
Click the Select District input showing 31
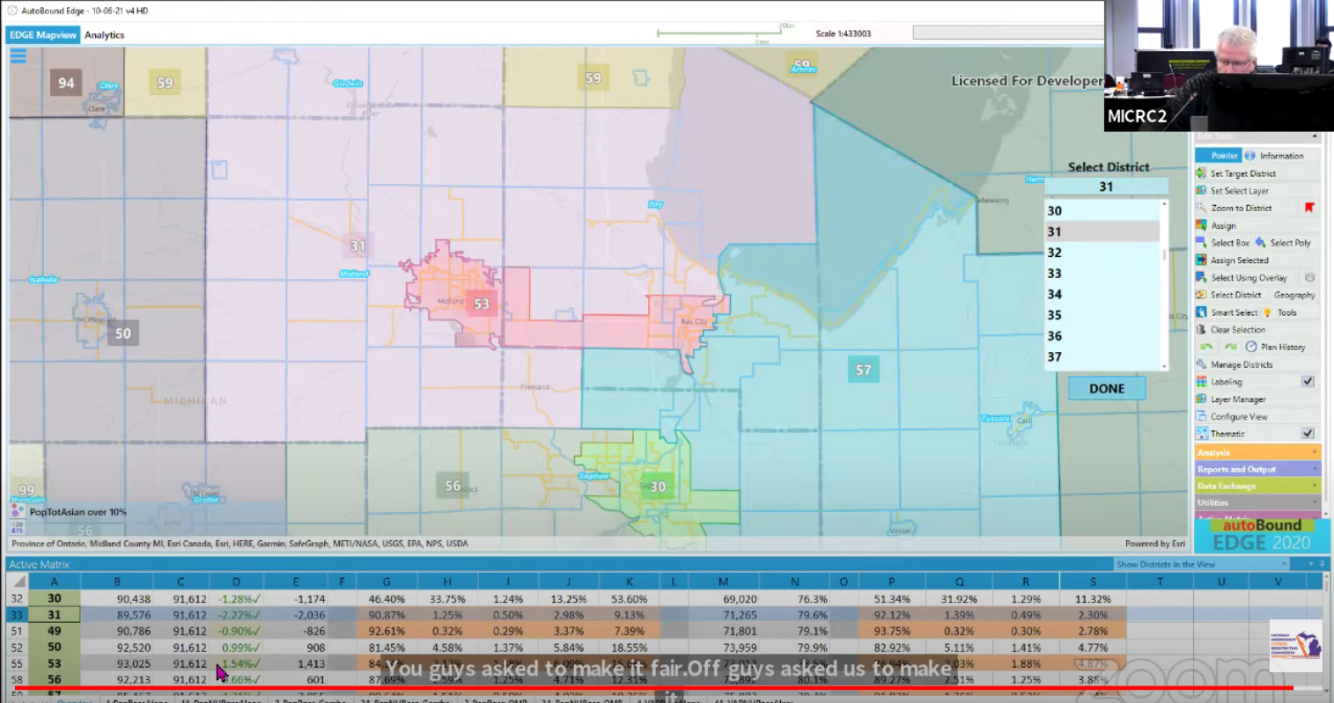(1106, 187)
